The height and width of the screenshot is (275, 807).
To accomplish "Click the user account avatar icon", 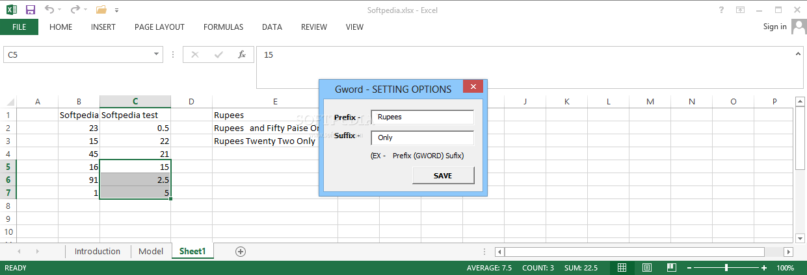I will [x=798, y=27].
